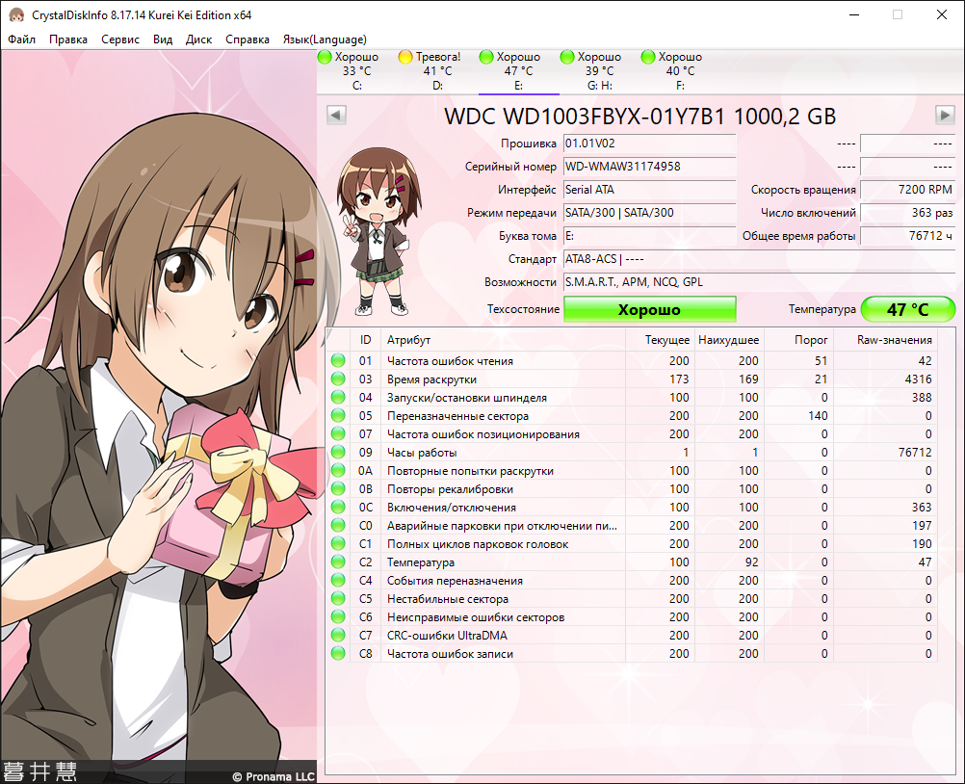Click the Raw-значения column header
The height and width of the screenshot is (784, 965).
pyautogui.click(x=885, y=340)
